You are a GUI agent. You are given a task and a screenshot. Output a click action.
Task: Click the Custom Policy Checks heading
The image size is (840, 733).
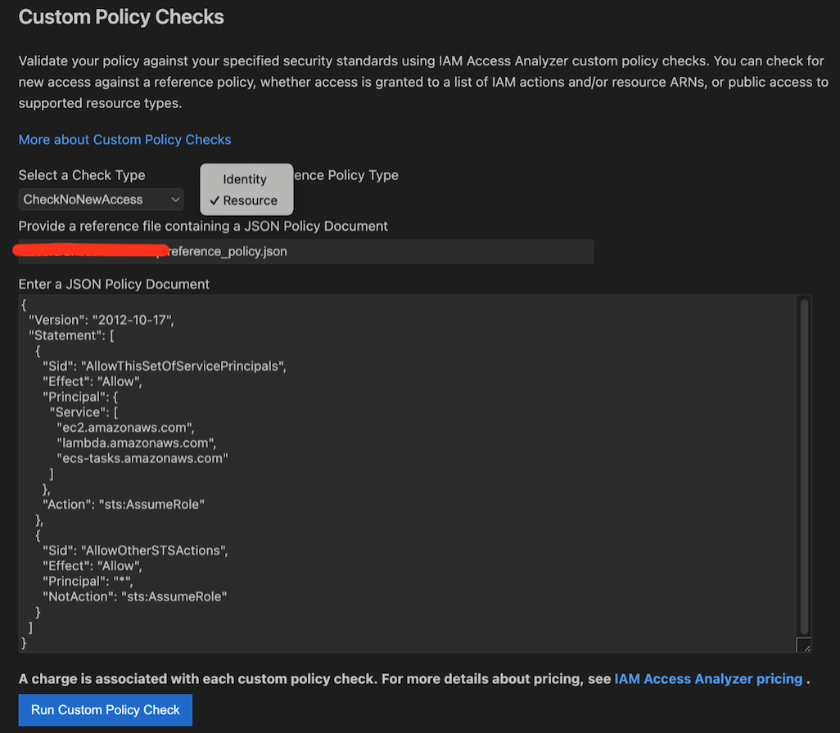click(x=120, y=16)
